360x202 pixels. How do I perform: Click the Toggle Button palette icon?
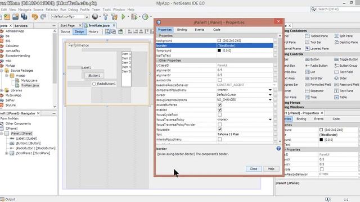click(336, 59)
